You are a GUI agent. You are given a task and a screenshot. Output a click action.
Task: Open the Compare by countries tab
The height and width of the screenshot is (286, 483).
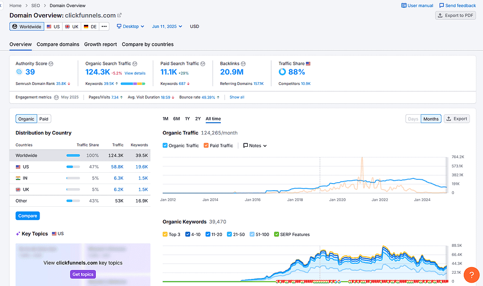point(148,44)
